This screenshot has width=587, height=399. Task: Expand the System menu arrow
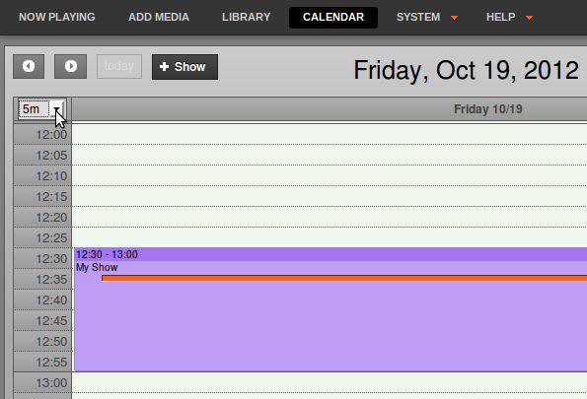tap(454, 18)
